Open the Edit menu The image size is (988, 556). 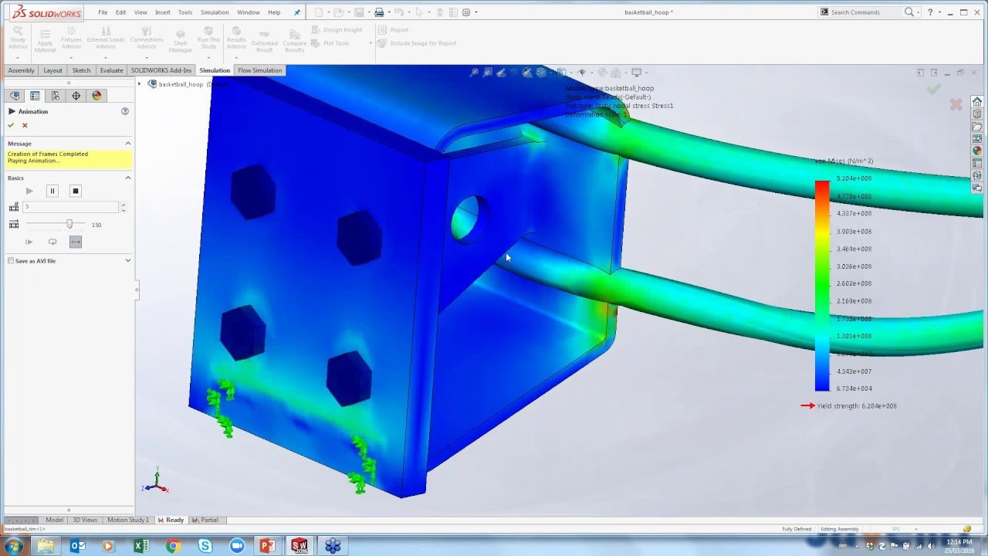tap(121, 12)
